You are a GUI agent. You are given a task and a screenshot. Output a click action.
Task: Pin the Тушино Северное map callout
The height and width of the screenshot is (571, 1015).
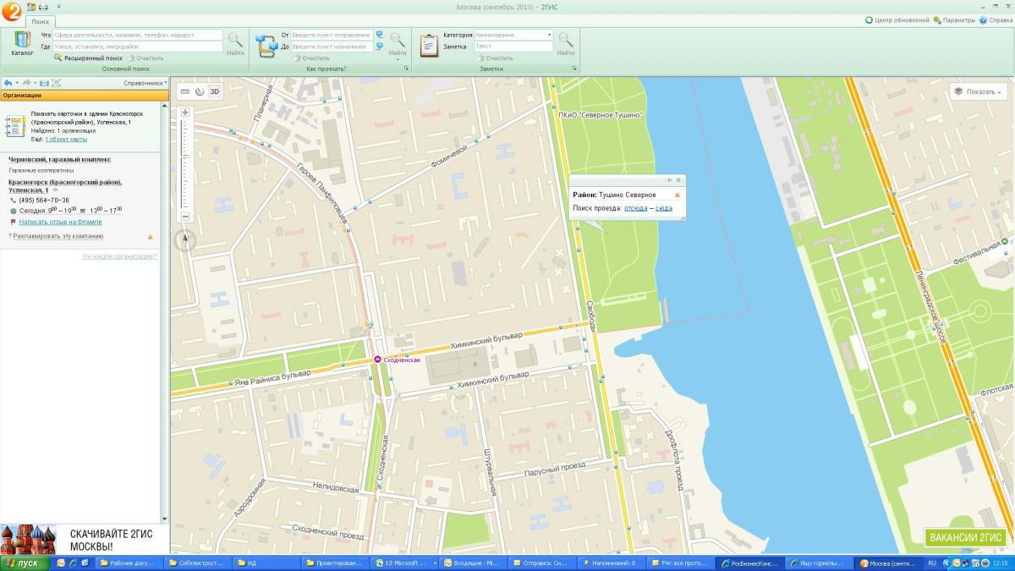click(669, 180)
